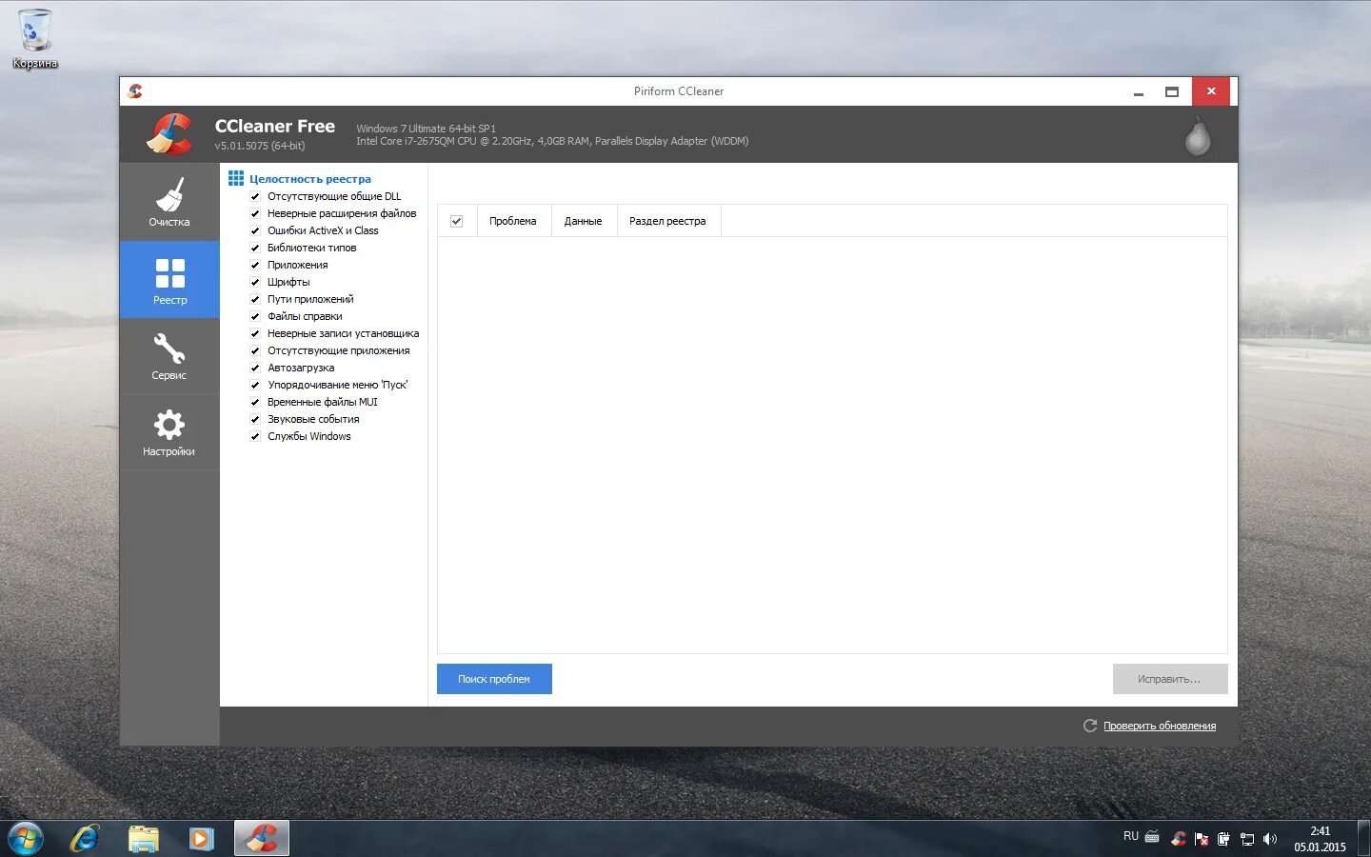Click the refresh icon beside Проверить обновления
Image resolution: width=1371 pixels, height=857 pixels.
point(1090,726)
